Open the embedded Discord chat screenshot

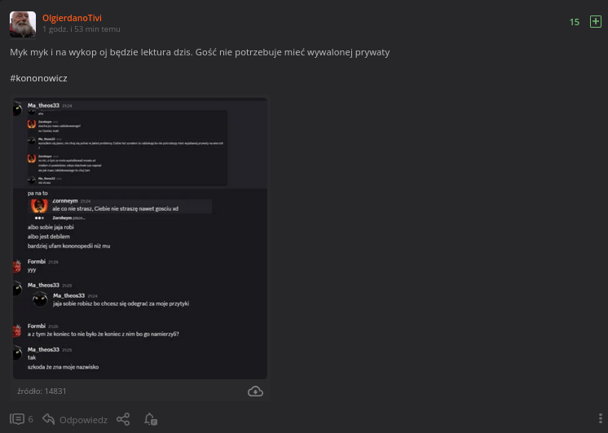pyautogui.click(x=139, y=238)
